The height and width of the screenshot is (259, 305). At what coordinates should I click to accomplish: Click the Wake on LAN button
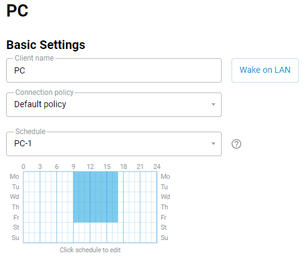tap(265, 70)
